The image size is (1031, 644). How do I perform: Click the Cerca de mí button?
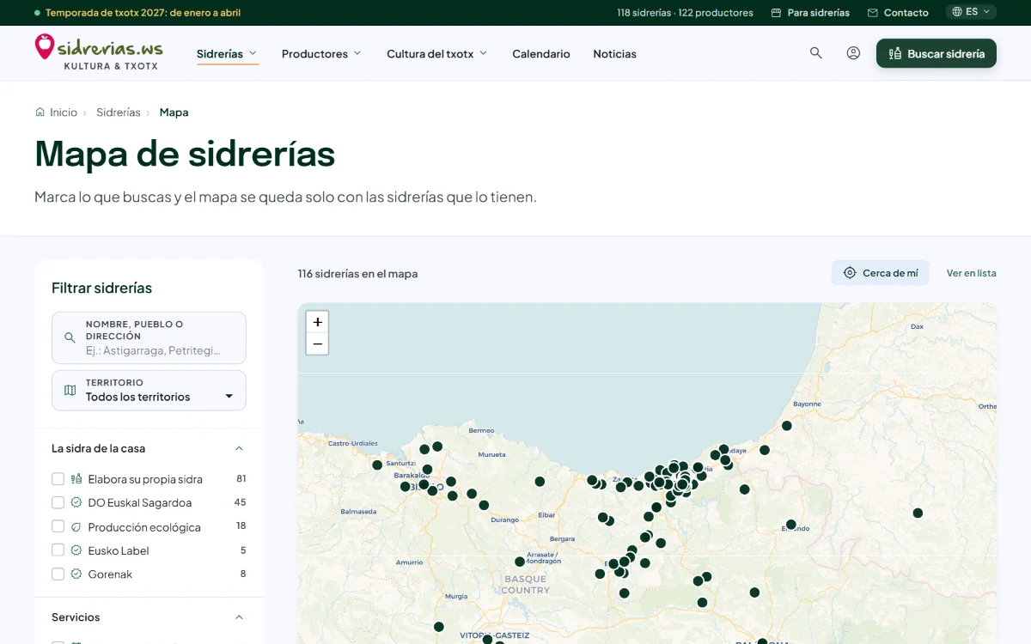tap(881, 273)
